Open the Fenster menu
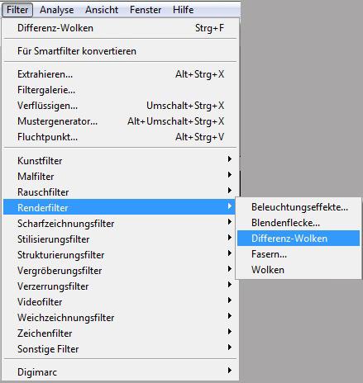This screenshot has width=363, height=383. pyautogui.click(x=146, y=10)
